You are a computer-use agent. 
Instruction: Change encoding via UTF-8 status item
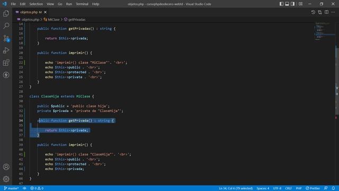[x=277, y=188]
